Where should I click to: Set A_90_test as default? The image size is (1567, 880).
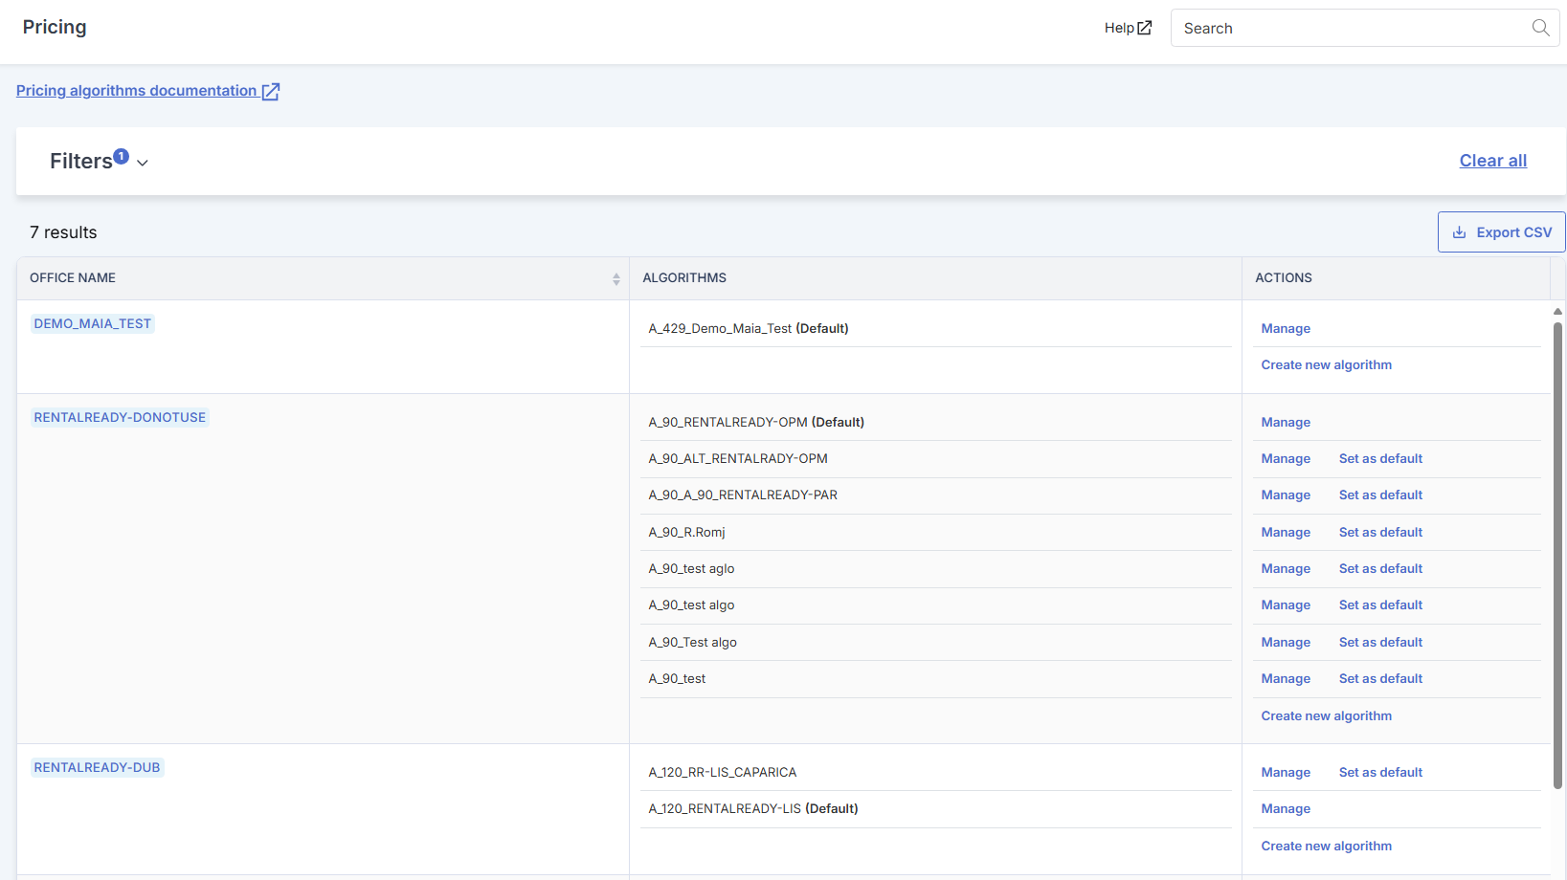tap(1380, 678)
